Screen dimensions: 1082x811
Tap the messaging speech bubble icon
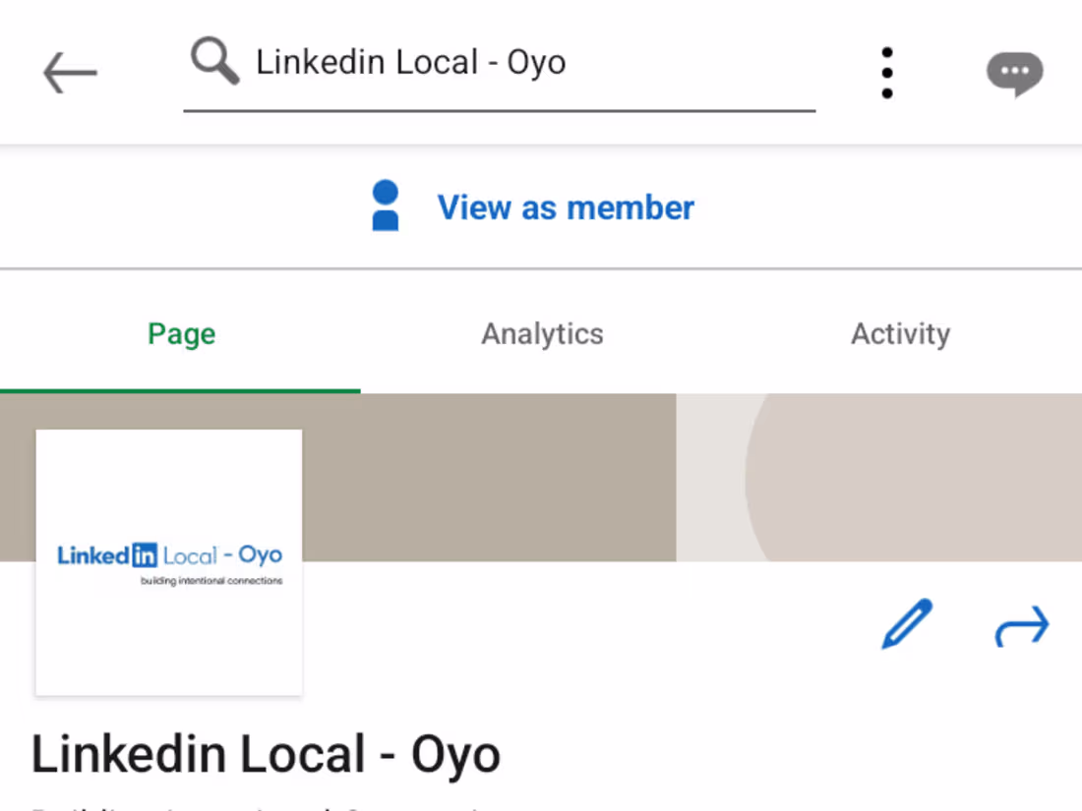pos(1014,72)
